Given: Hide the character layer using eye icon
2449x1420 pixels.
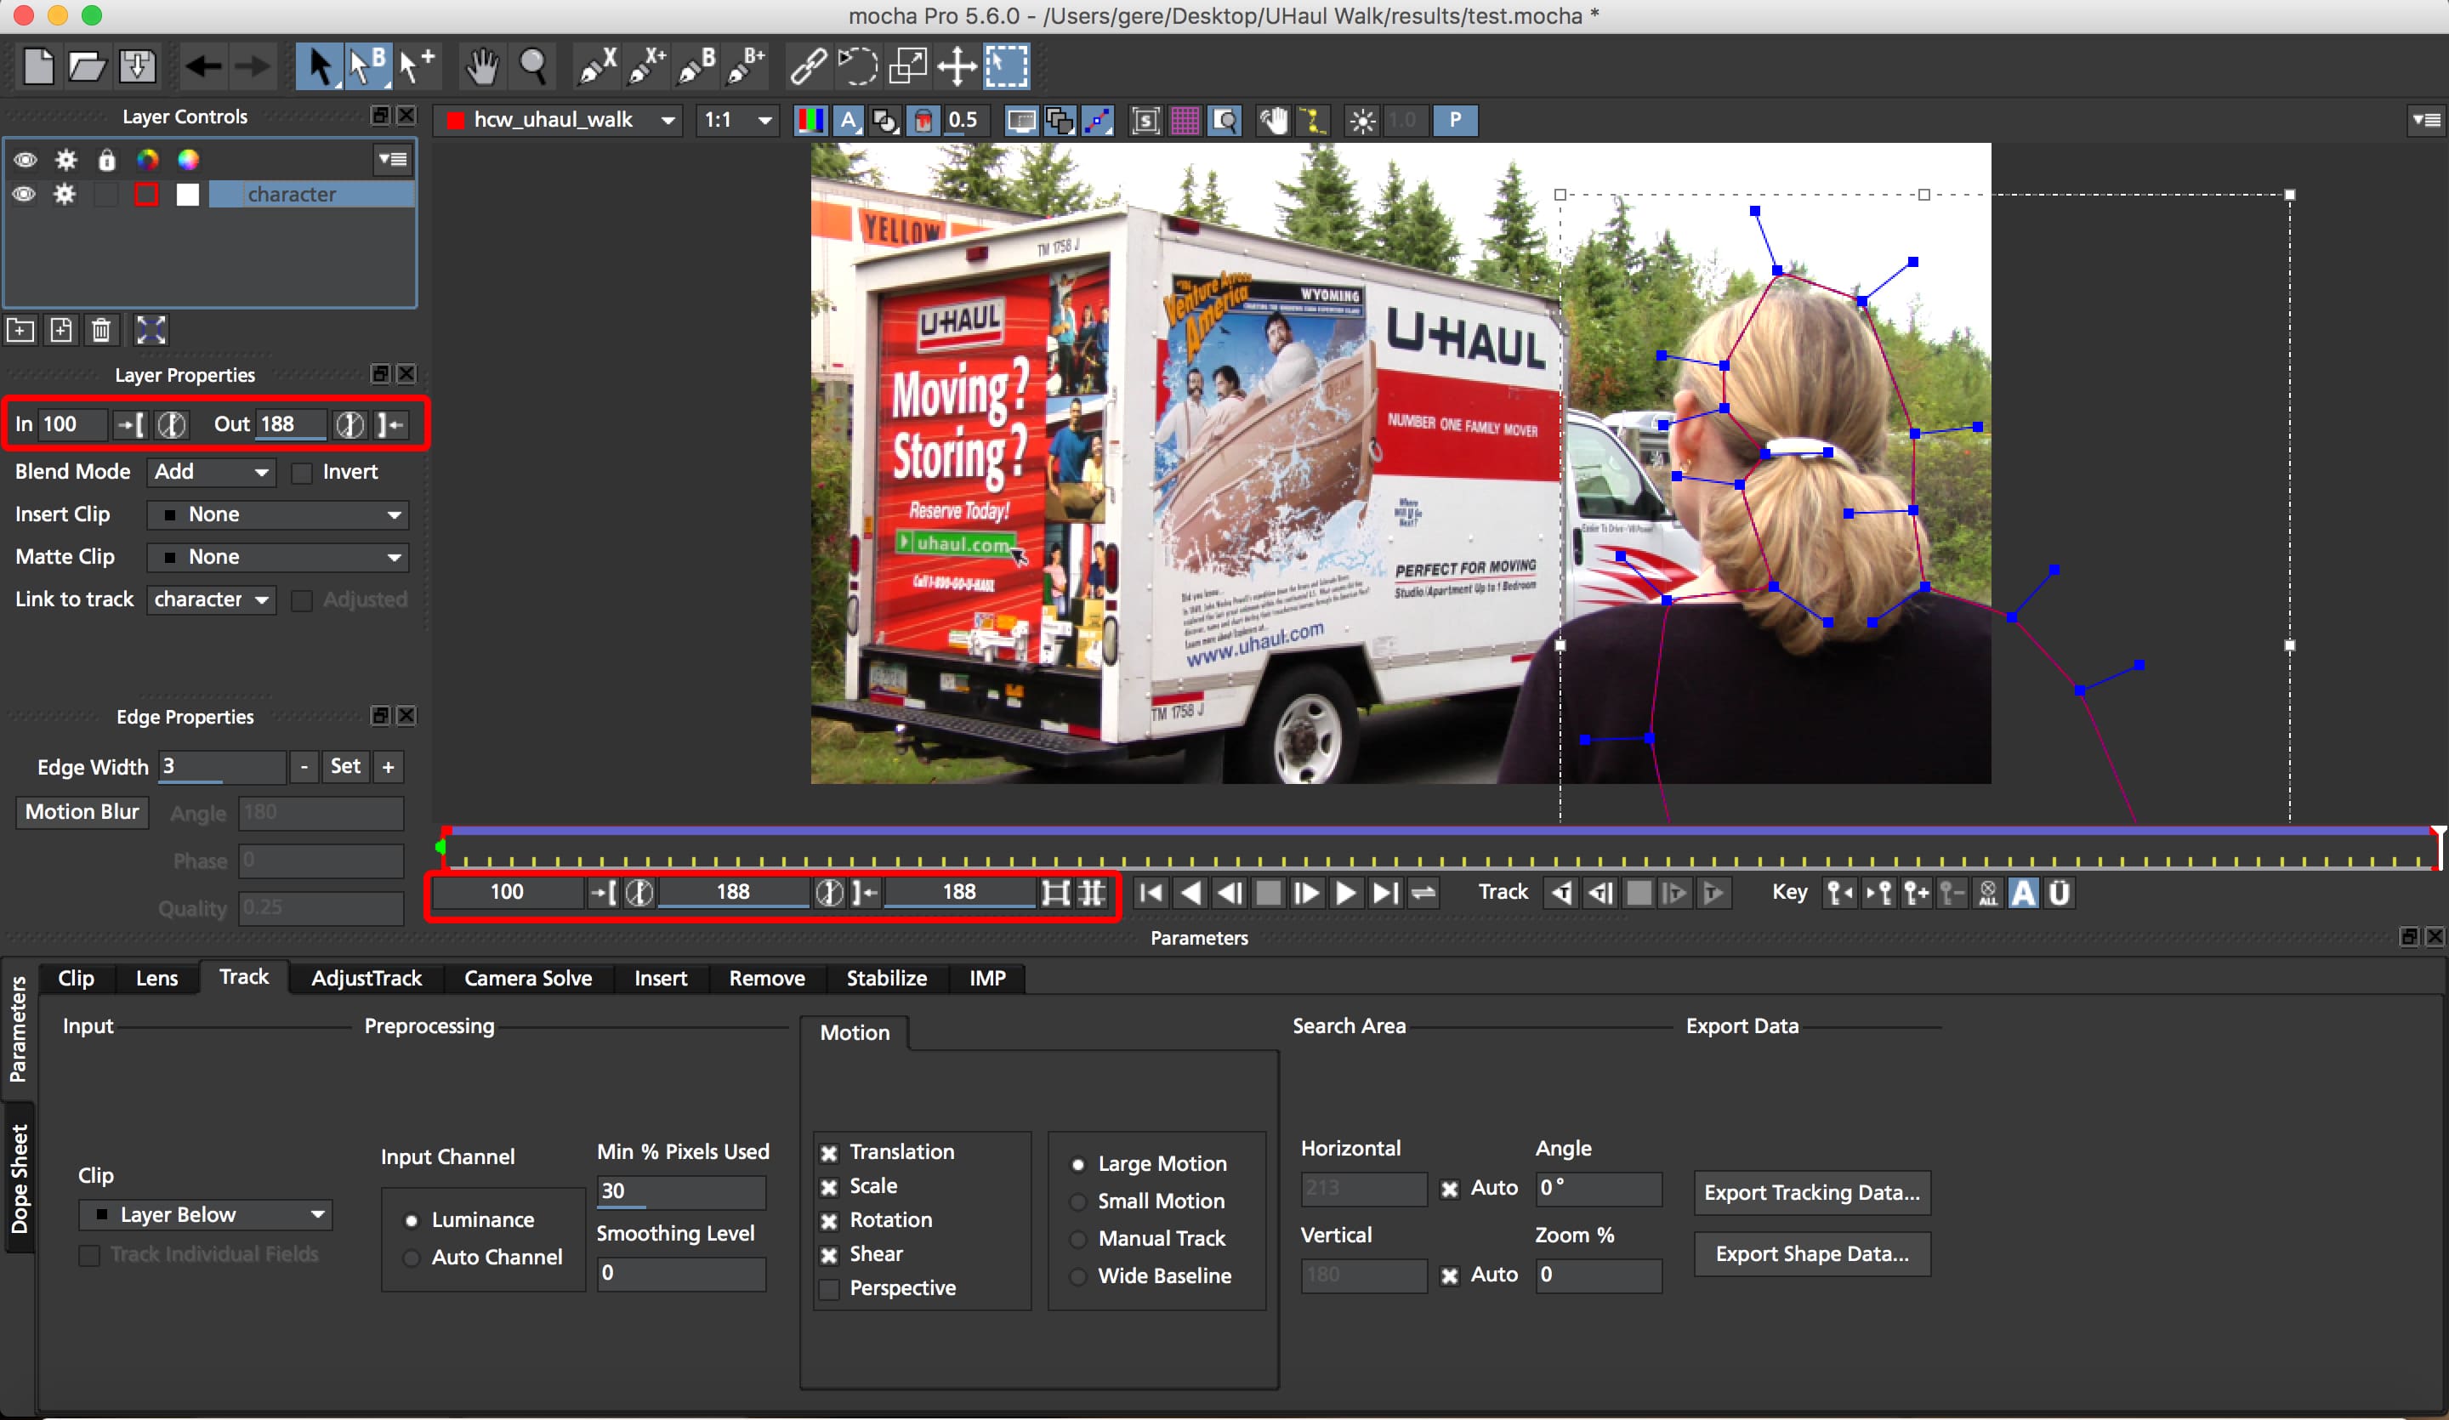Looking at the screenshot, I should click(x=25, y=195).
